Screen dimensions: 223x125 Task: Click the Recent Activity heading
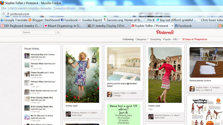(x=32, y=49)
